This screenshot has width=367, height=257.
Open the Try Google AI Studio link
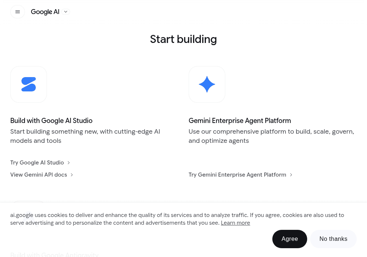coord(40,162)
